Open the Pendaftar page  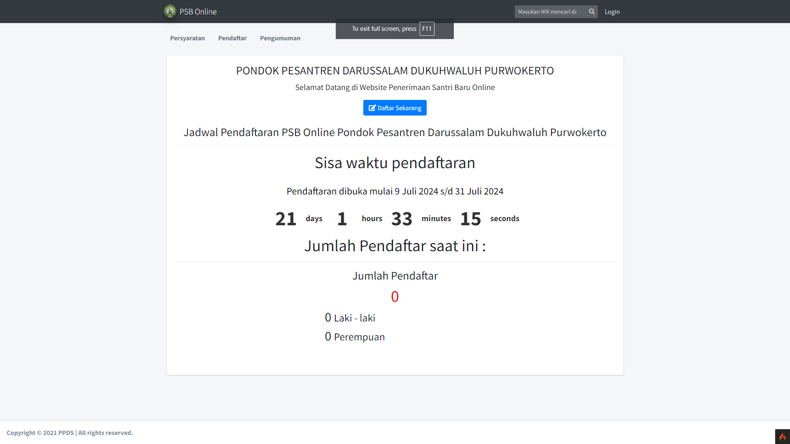pyautogui.click(x=232, y=38)
